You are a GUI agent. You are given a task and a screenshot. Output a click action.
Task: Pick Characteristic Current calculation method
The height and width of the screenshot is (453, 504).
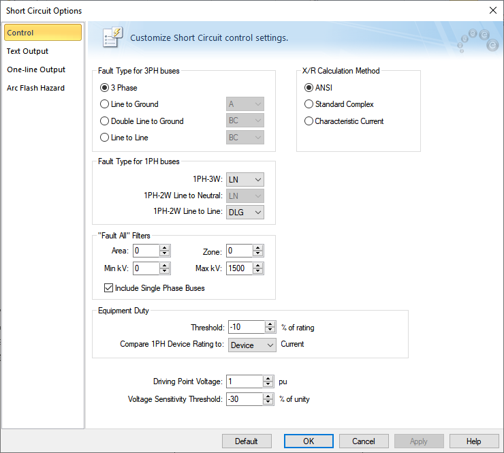tap(309, 121)
